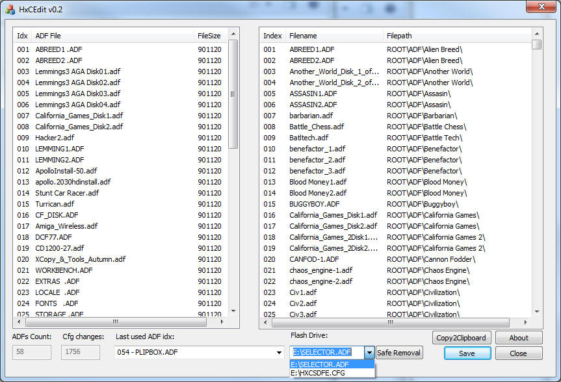
Task: Click the Index column header in the right list
Action: tap(272, 36)
